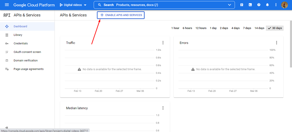Click the Traffic chart no-data warning icon
This screenshot has width=292, height=132.
[79, 69]
